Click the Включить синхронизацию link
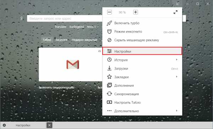The height and width of the screenshot is (129, 213). 56,87
